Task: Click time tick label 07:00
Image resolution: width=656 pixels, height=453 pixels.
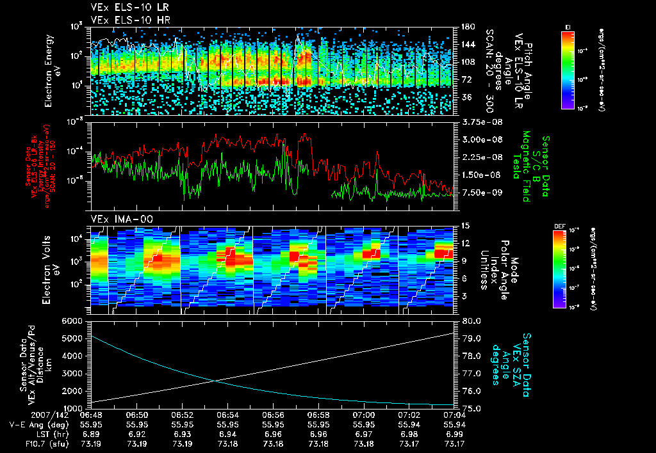Action: coord(364,415)
